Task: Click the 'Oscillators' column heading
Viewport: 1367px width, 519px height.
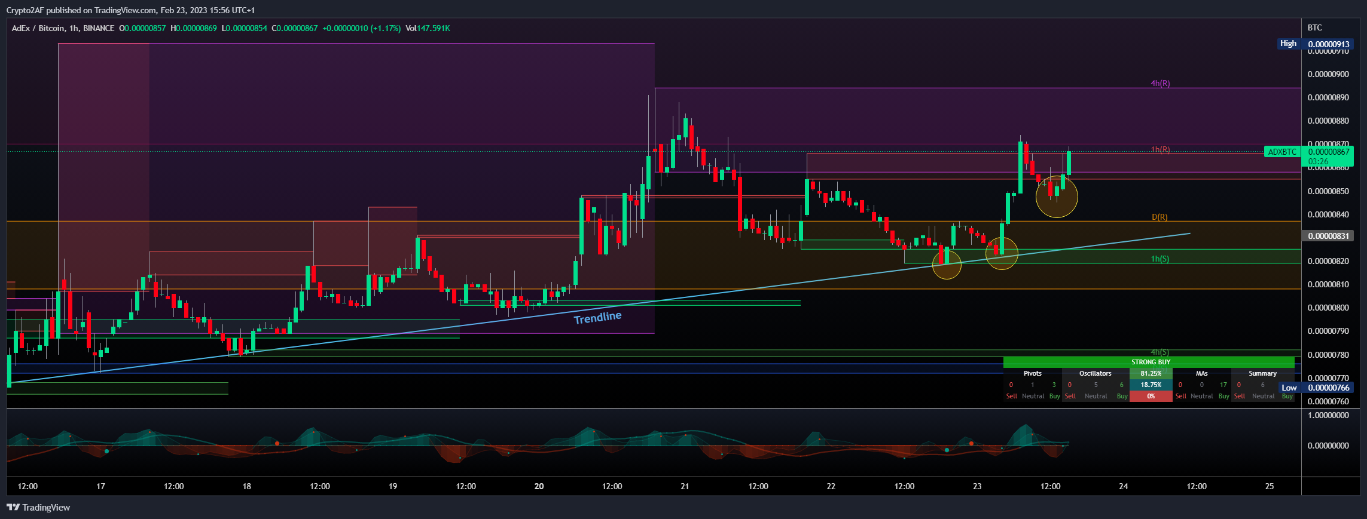Action: pyautogui.click(x=1096, y=373)
